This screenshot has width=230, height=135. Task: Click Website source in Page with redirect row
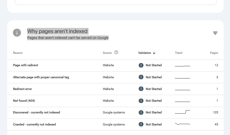(108, 65)
